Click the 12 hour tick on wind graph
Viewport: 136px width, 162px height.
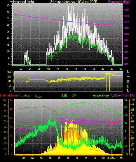[67, 69]
